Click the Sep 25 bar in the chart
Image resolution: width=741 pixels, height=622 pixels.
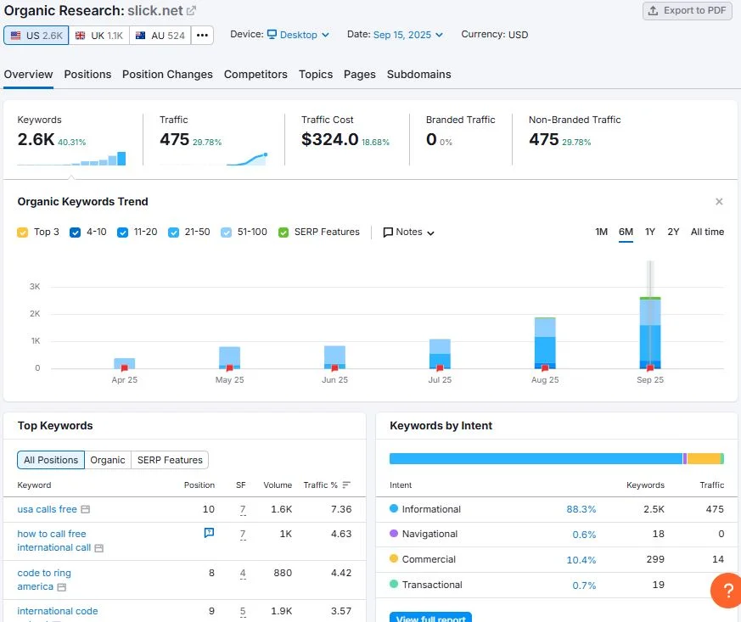(650, 333)
